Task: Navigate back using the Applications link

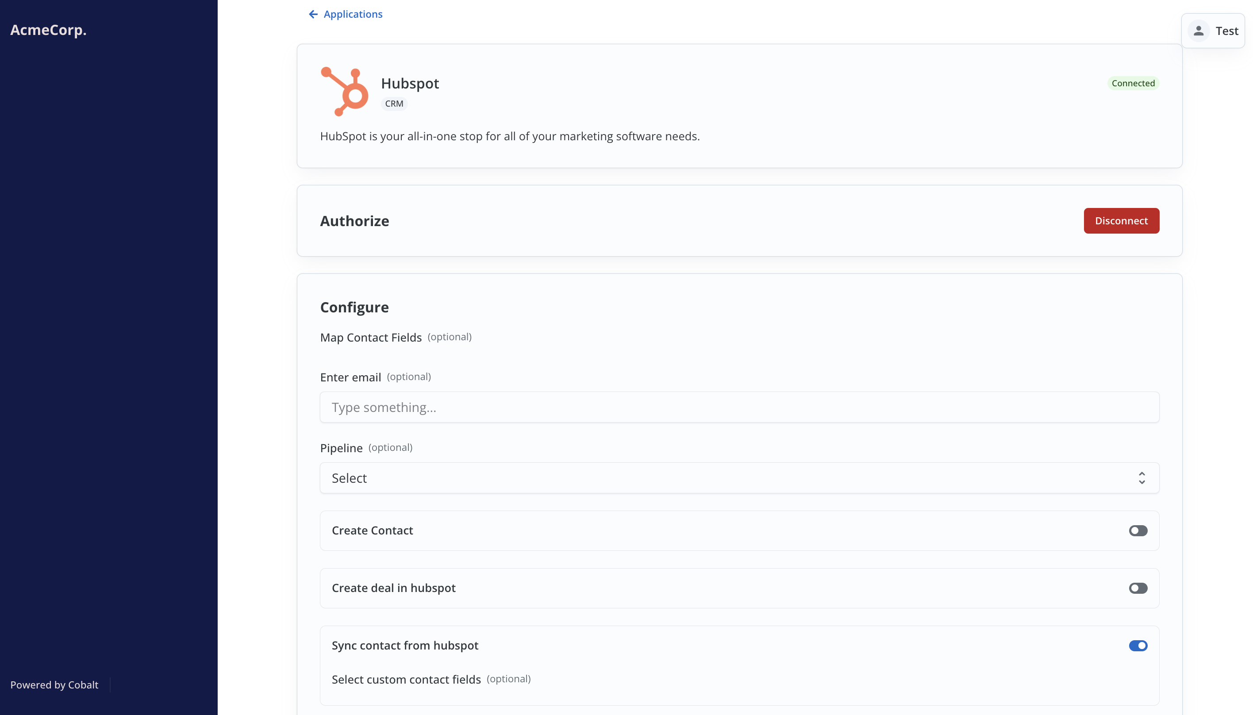Action: point(353,14)
